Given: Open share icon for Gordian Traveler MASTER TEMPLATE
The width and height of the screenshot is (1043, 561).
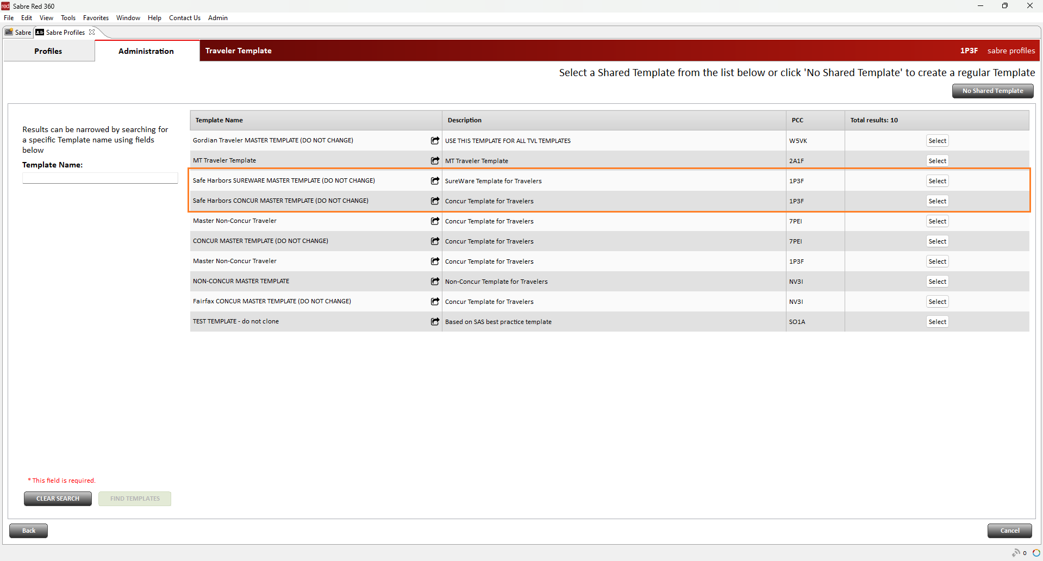Looking at the screenshot, I should point(435,140).
